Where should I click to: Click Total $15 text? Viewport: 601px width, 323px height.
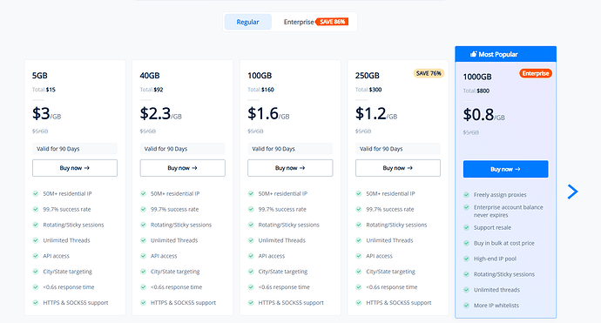[x=44, y=90]
